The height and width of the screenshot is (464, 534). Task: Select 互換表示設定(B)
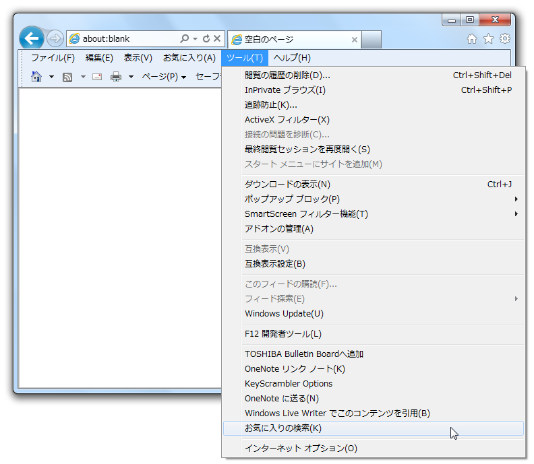374,263
